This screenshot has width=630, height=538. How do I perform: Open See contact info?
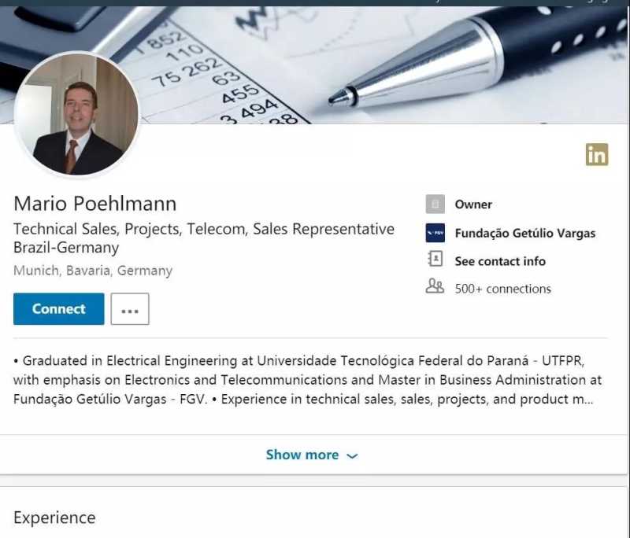pyautogui.click(x=500, y=260)
